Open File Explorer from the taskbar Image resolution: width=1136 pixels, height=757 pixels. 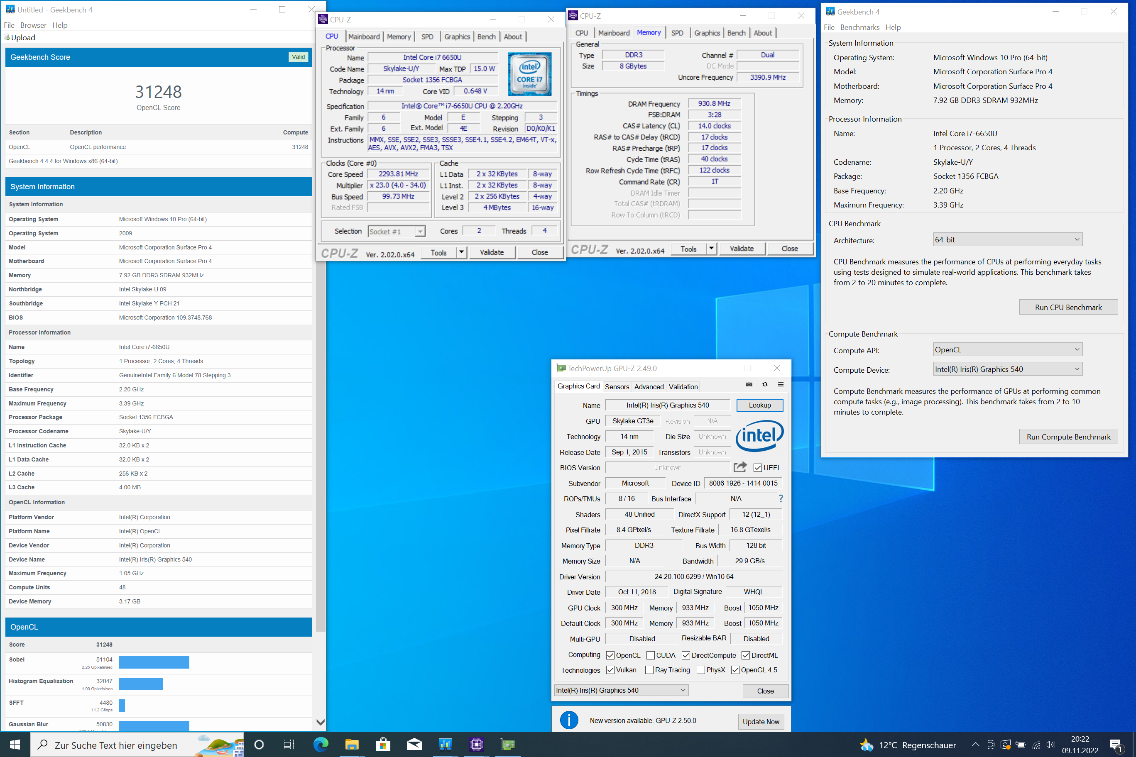(352, 745)
